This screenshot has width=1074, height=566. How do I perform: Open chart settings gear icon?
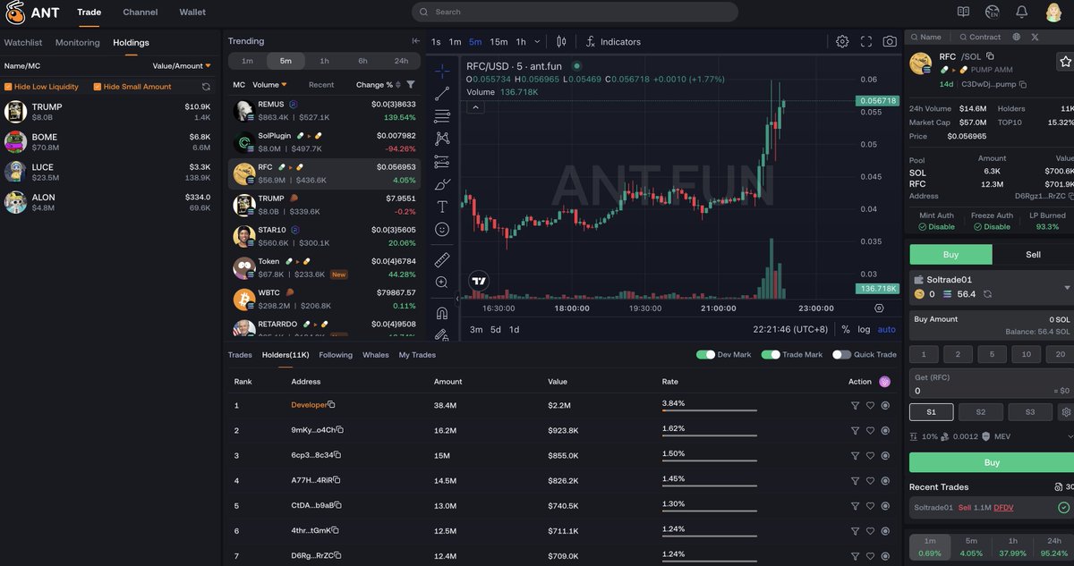click(x=842, y=41)
